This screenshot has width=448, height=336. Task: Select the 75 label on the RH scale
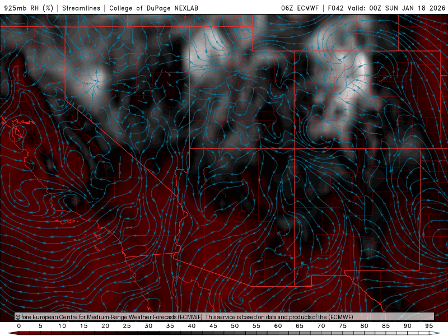343,326
